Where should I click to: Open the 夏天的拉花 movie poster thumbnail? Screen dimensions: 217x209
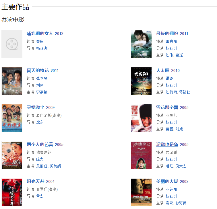(x=12, y=81)
